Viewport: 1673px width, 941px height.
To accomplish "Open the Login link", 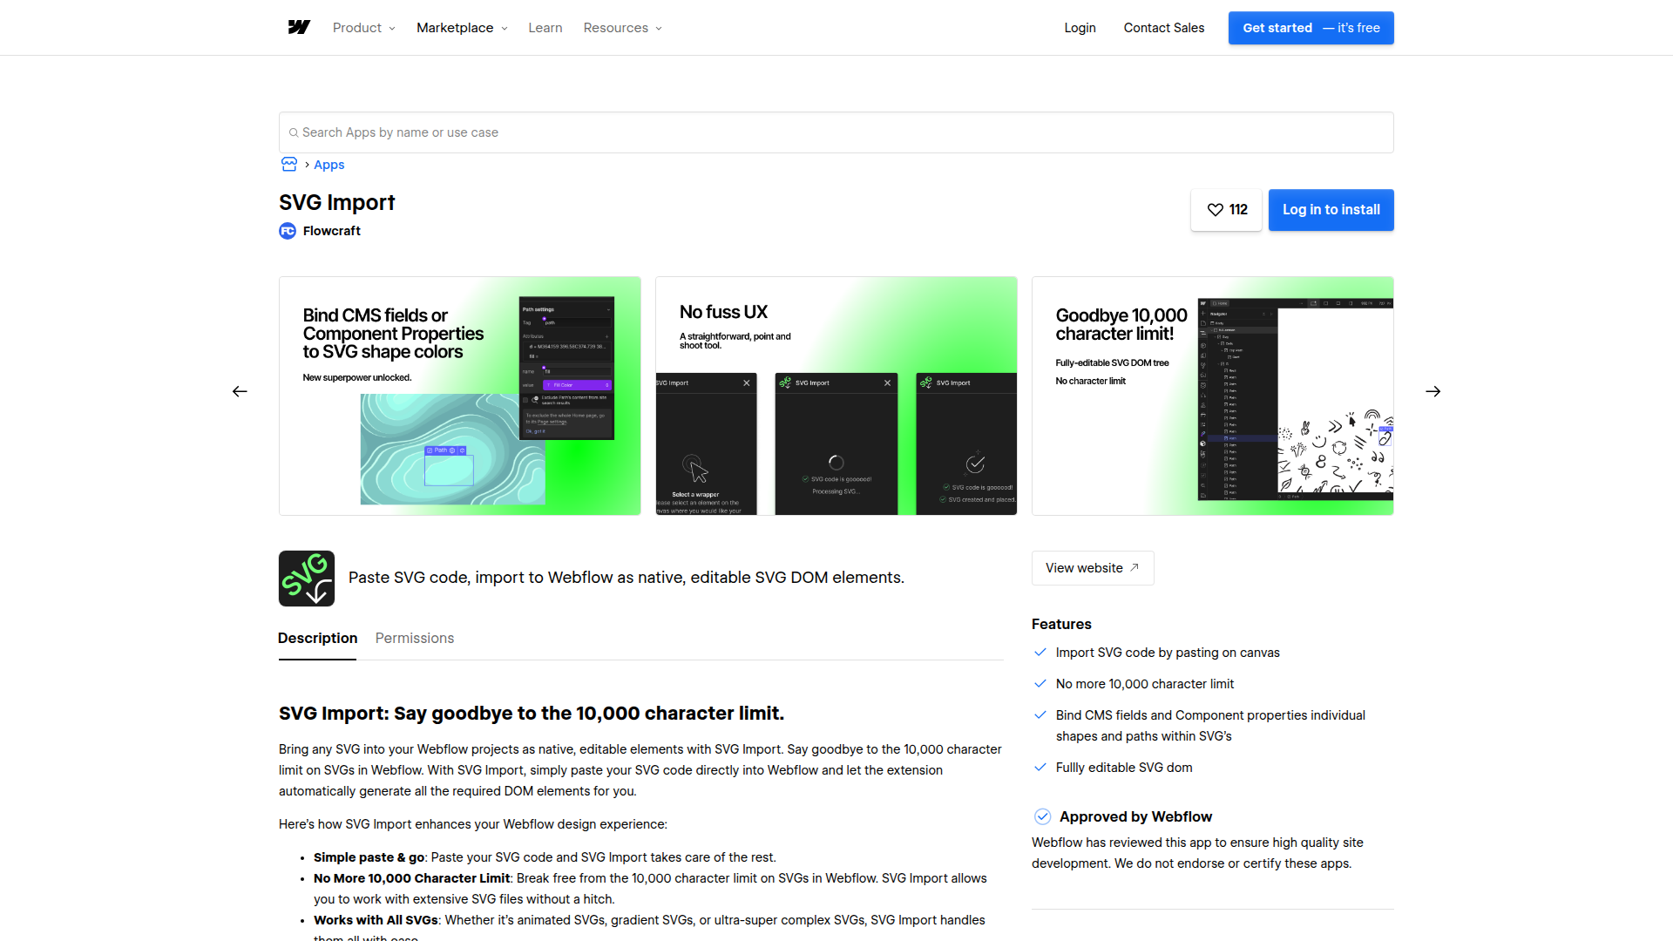I will click(x=1080, y=28).
